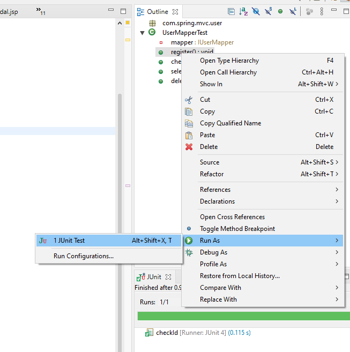Click the register() method green dot icon

pyautogui.click(x=161, y=53)
